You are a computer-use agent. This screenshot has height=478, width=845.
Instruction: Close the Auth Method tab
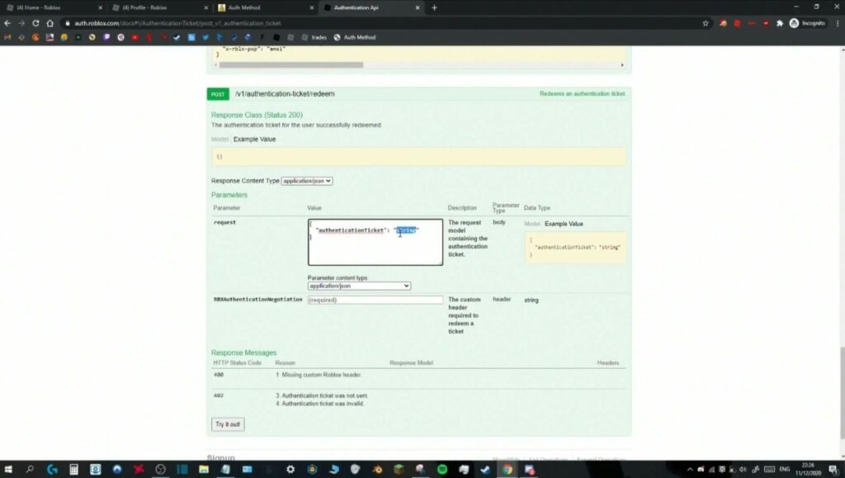[x=311, y=7]
